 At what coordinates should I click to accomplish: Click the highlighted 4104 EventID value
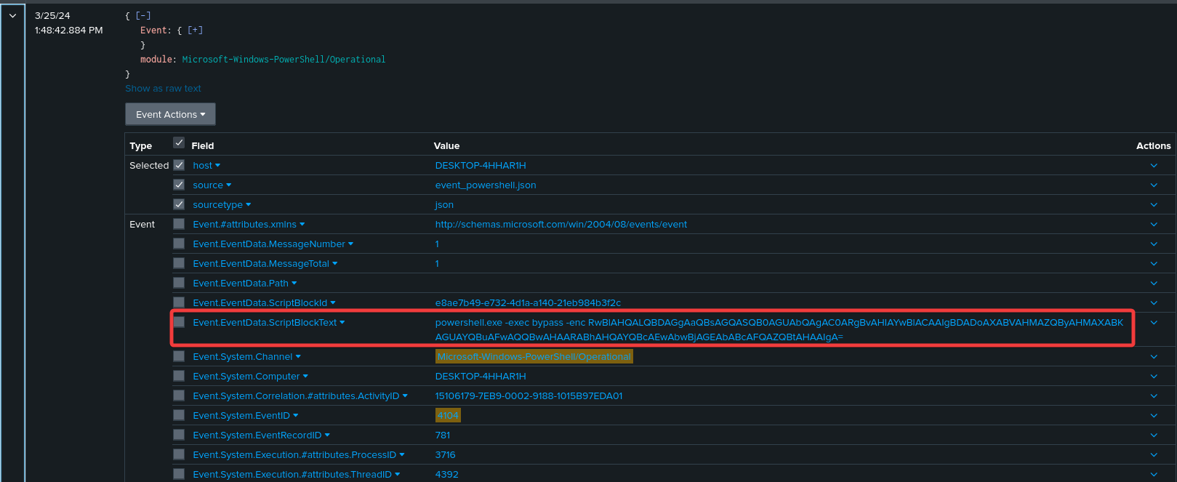pyautogui.click(x=448, y=416)
